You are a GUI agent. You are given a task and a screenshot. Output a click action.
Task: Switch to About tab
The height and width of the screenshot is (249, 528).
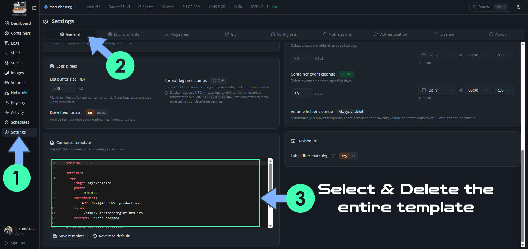[497, 34]
